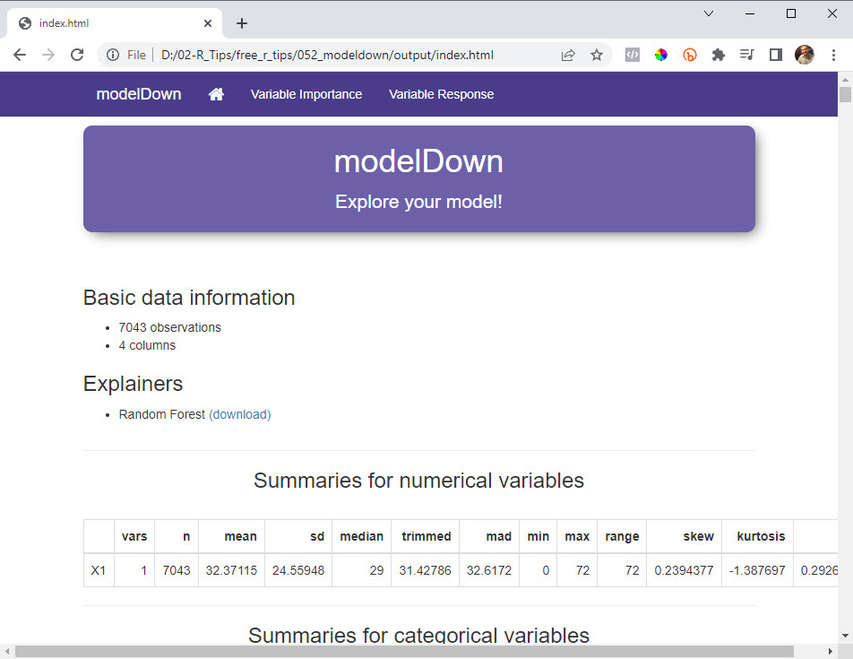
Task: Open the media control playlist icon
Action: pyautogui.click(x=747, y=55)
